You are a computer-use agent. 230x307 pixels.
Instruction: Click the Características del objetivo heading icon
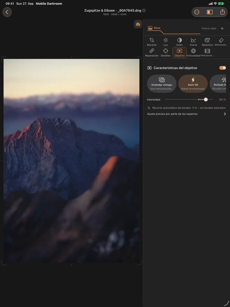click(x=149, y=68)
